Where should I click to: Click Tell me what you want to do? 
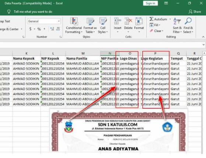click(33, 12)
